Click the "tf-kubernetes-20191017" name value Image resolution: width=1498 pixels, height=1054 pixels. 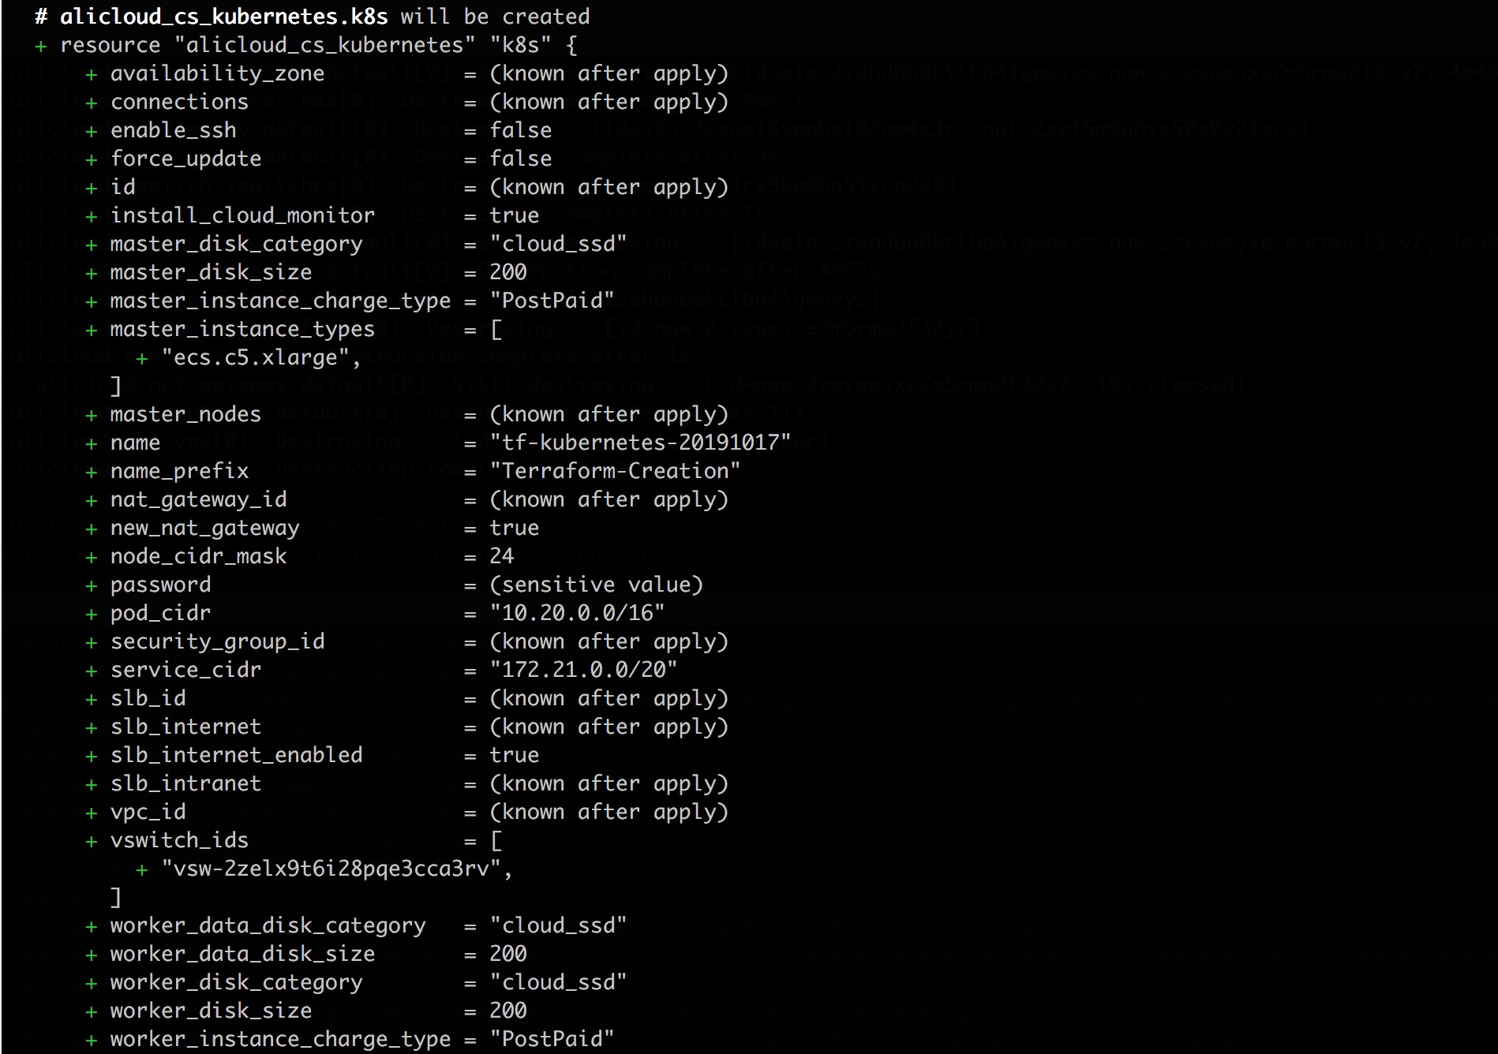(640, 443)
